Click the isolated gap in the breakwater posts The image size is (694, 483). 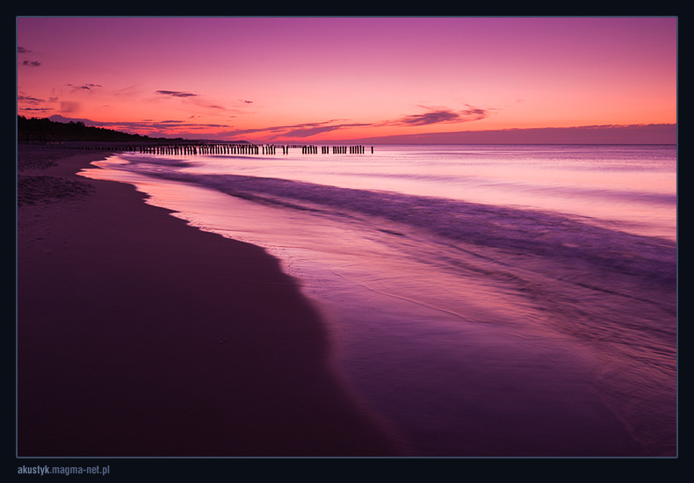[x=295, y=150]
